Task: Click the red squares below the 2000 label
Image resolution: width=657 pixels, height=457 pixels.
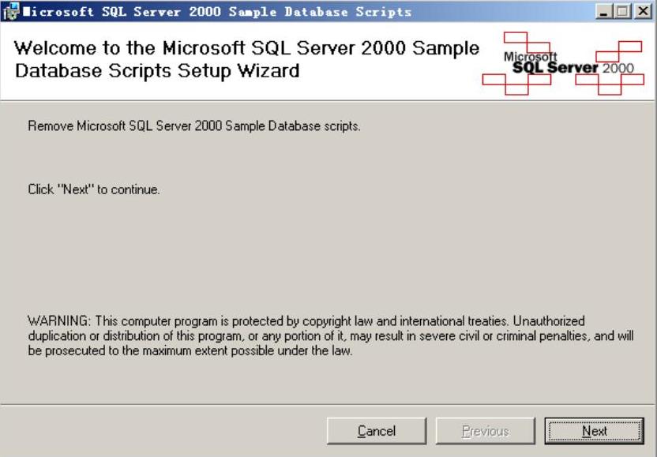Action: click(608, 84)
